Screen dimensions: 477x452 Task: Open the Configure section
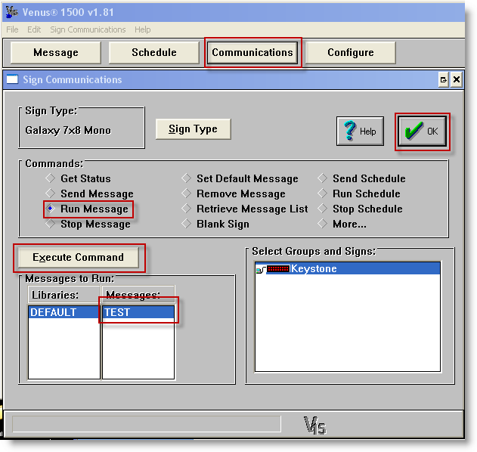coord(350,53)
